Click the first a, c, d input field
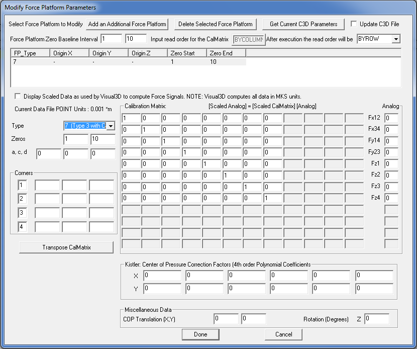The image size is (417, 349). point(49,154)
